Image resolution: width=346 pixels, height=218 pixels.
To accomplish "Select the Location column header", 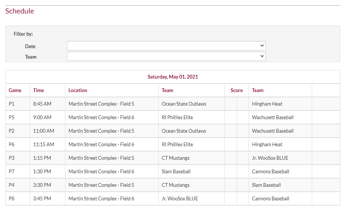I will click(78, 90).
